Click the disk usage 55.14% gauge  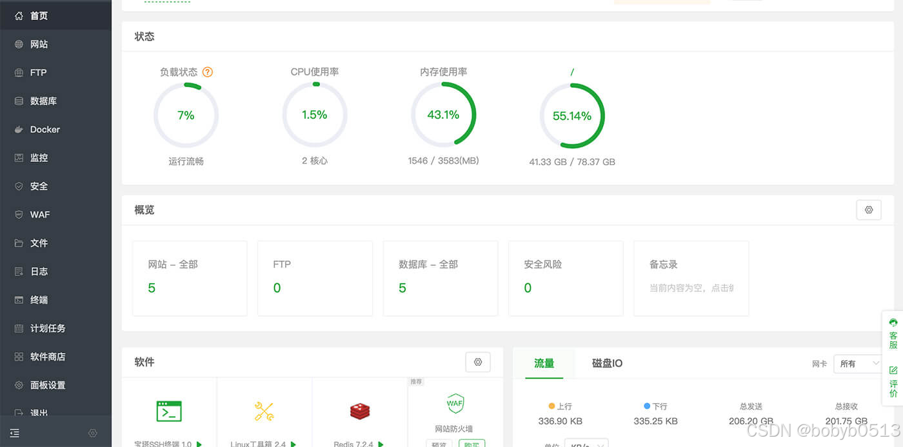572,116
